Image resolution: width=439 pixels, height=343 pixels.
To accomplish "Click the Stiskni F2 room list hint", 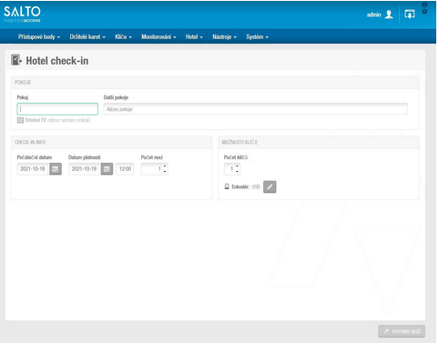I will [x=54, y=120].
